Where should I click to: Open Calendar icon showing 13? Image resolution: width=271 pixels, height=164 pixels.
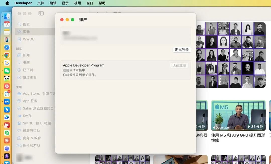(7, 24)
